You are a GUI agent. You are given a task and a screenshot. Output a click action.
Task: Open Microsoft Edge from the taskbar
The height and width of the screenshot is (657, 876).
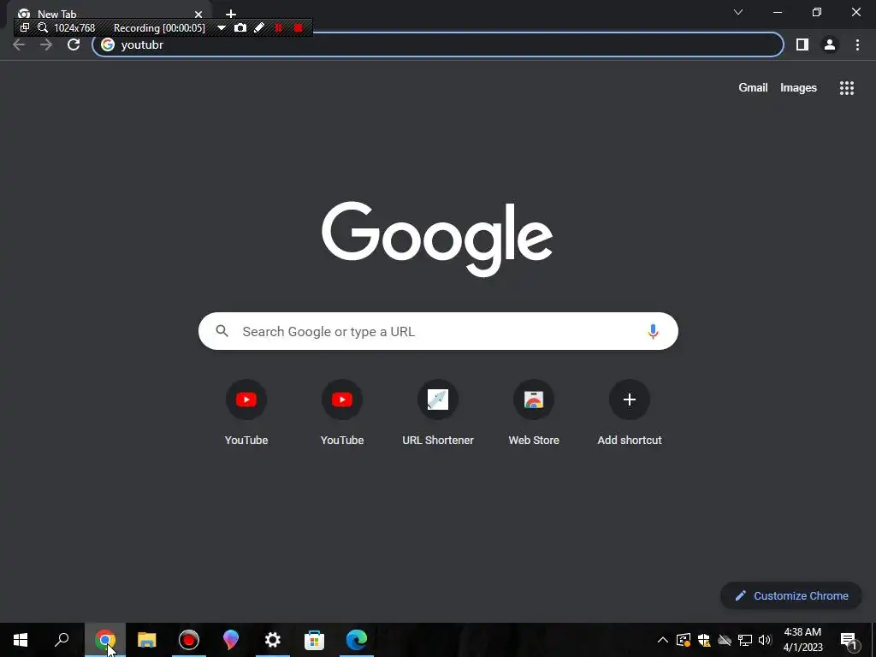point(357,640)
